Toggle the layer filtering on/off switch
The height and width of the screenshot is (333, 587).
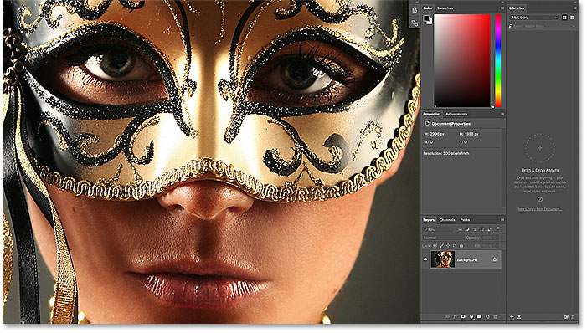[498, 228]
